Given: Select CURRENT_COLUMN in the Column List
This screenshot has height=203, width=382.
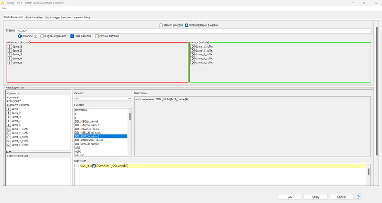Looking at the screenshot, I should [18, 105].
